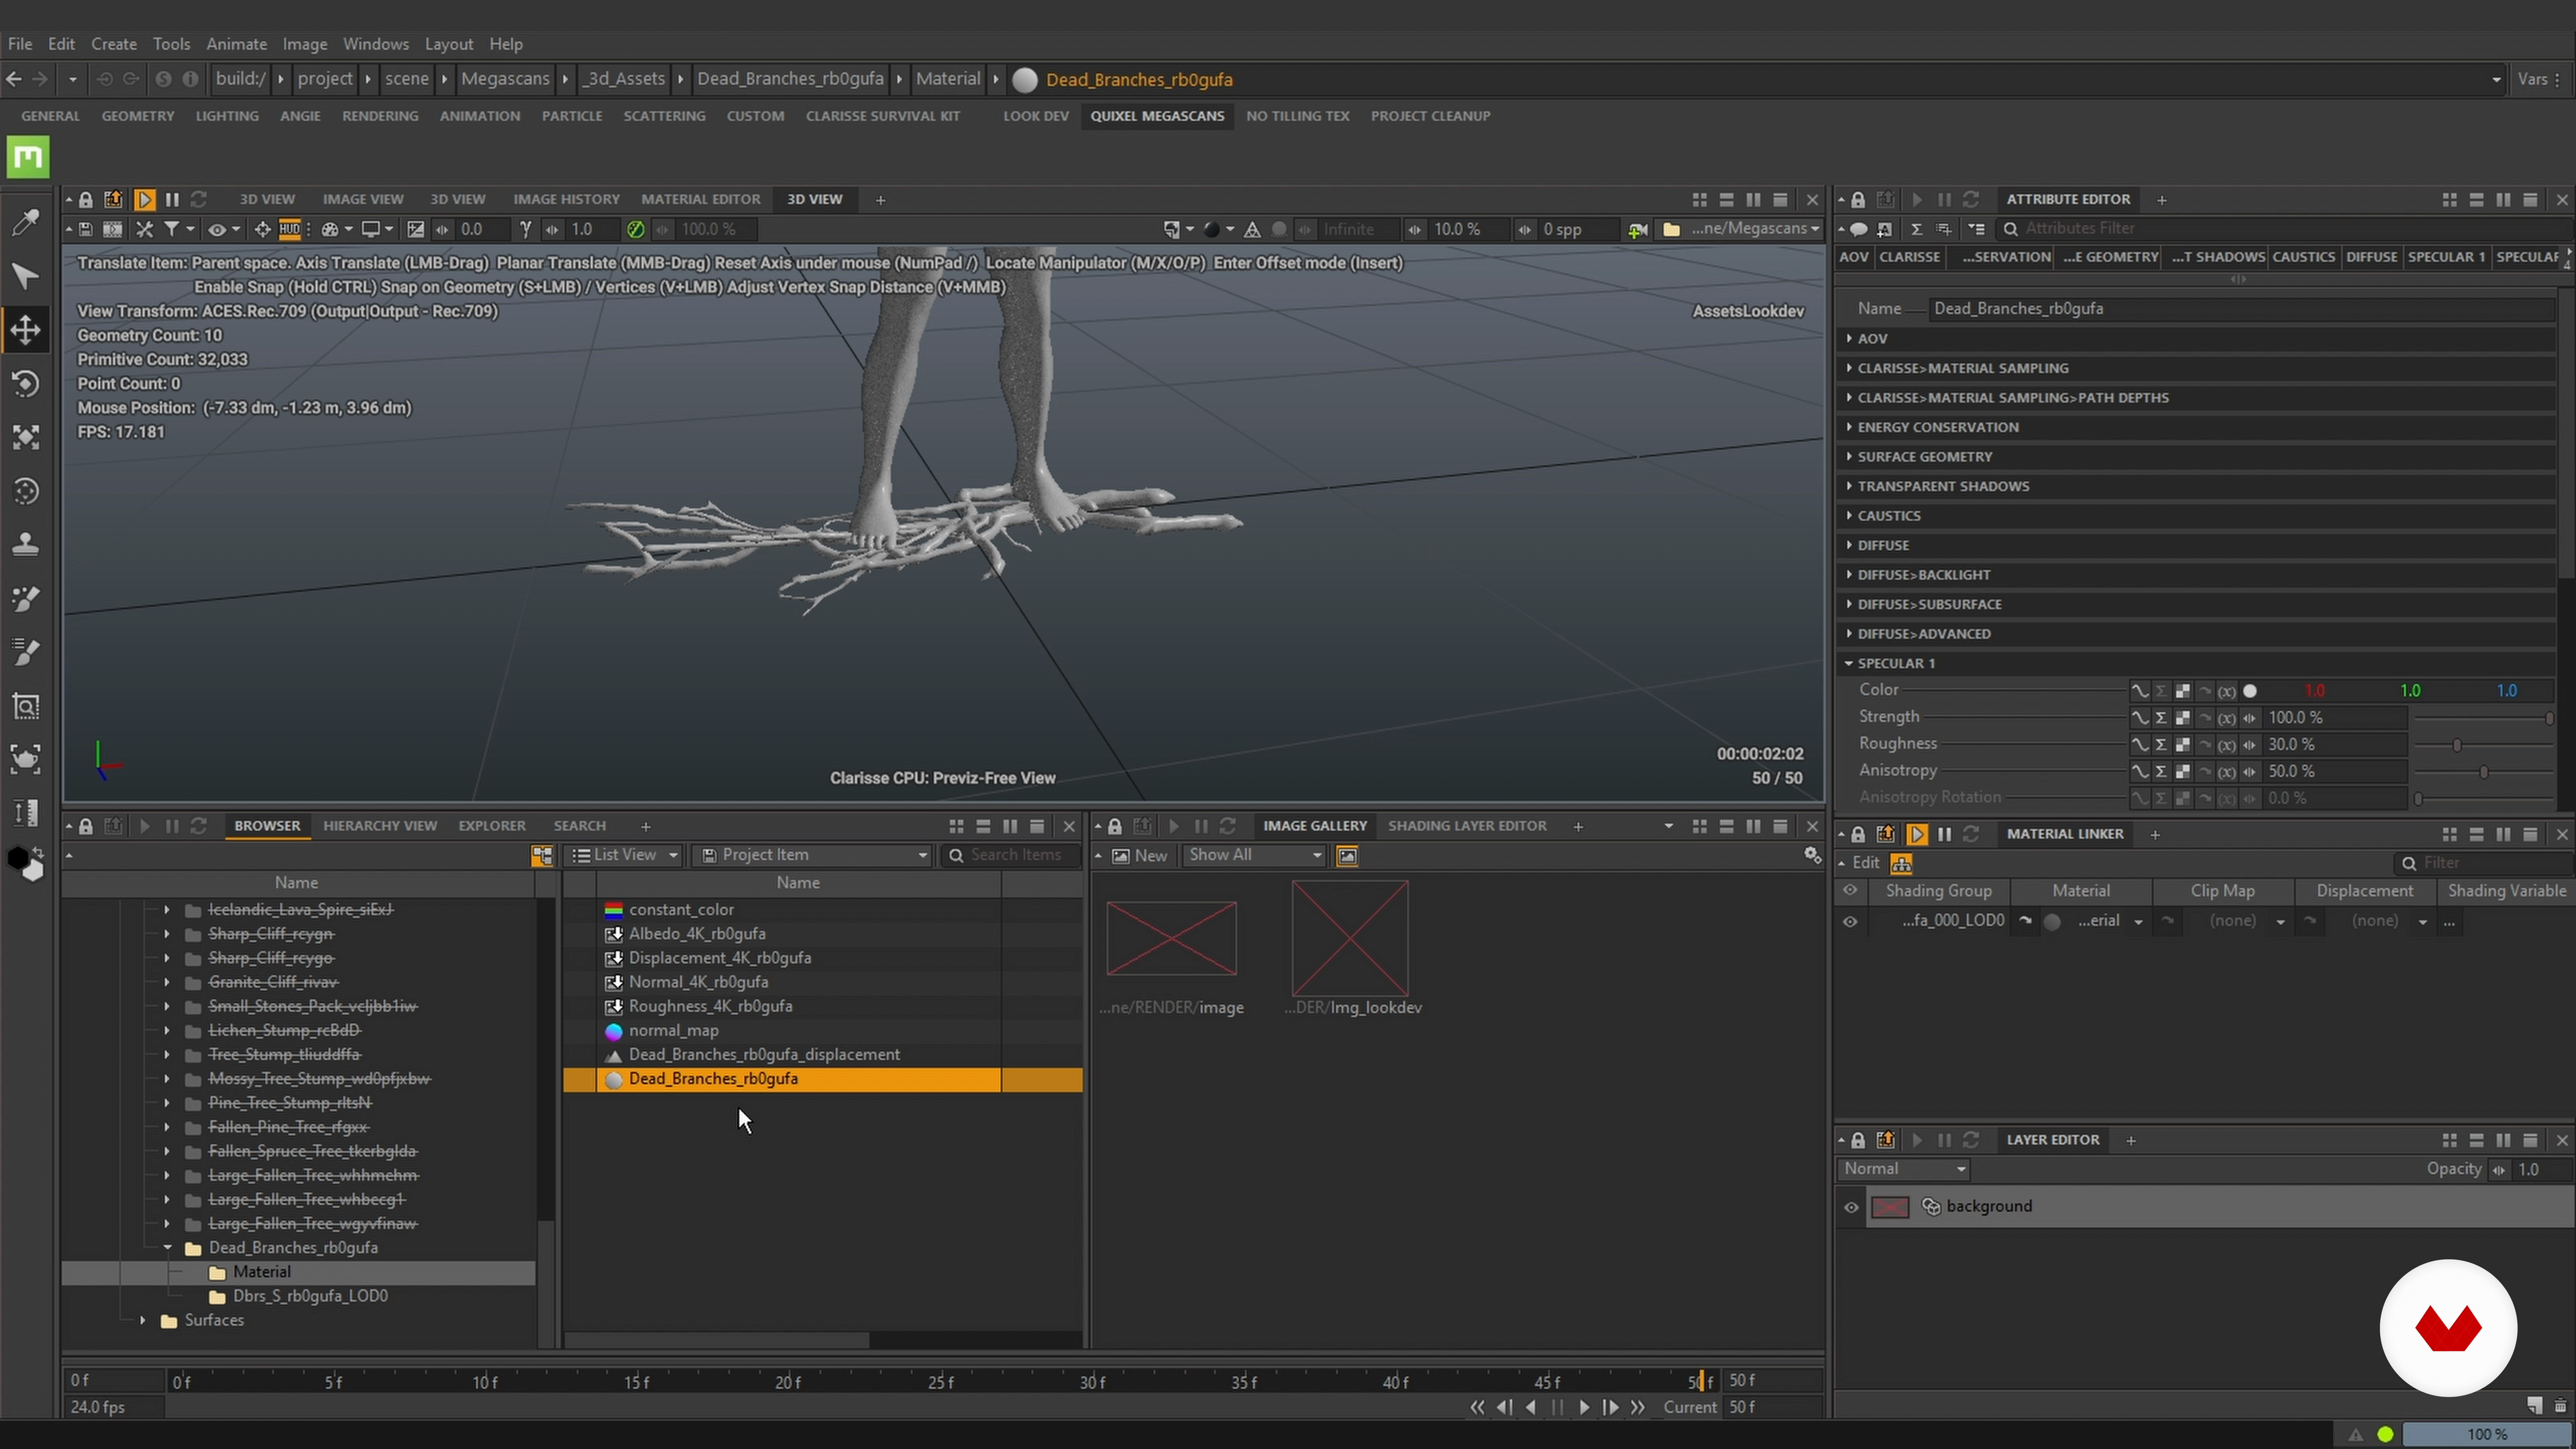Jump to the last frame on timeline
2576x1449 pixels.
(1637, 1407)
